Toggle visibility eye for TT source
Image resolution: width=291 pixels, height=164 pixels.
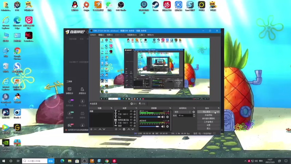coord(131,112)
